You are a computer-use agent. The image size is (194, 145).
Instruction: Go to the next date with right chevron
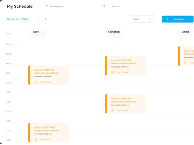click(x=46, y=19)
